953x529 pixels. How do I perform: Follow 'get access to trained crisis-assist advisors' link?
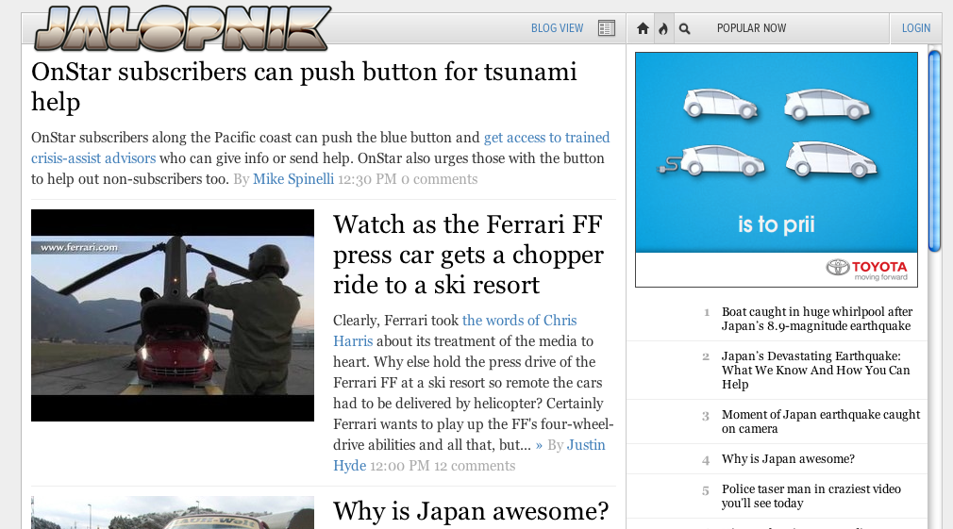(x=546, y=138)
